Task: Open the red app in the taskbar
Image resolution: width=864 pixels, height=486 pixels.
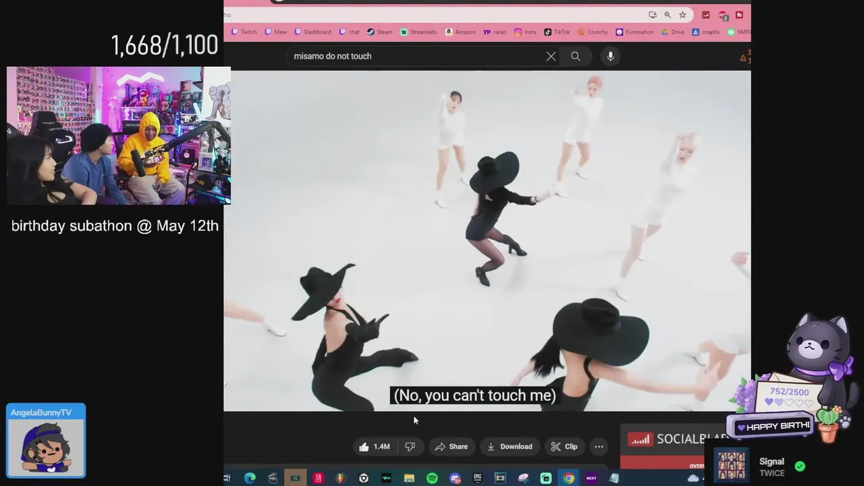Action: click(318, 478)
